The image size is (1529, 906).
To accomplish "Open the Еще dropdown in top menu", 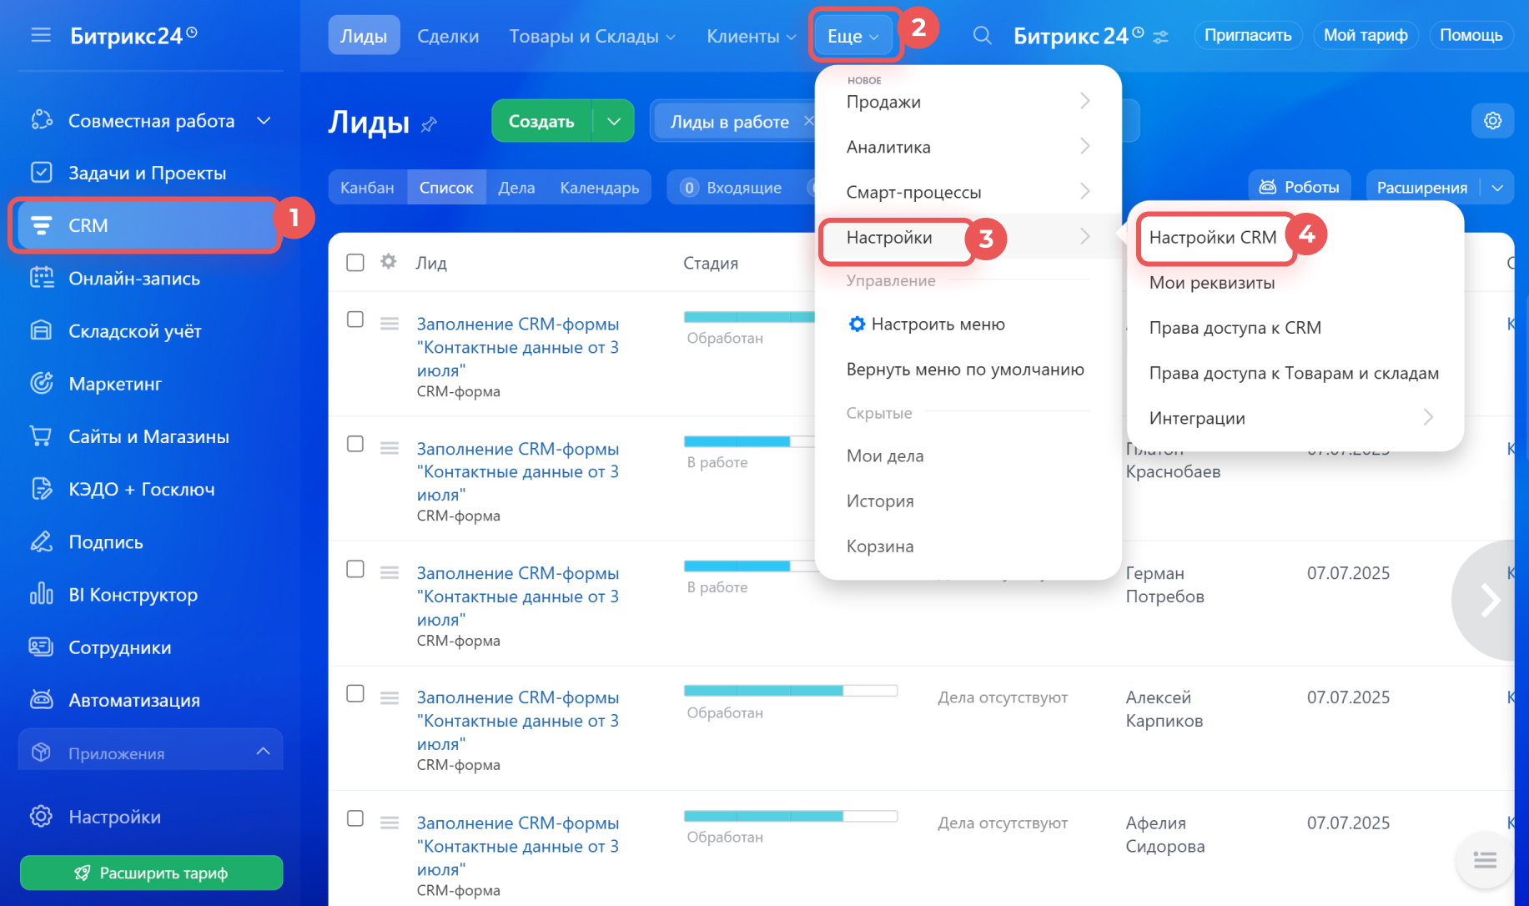I will [x=853, y=37].
